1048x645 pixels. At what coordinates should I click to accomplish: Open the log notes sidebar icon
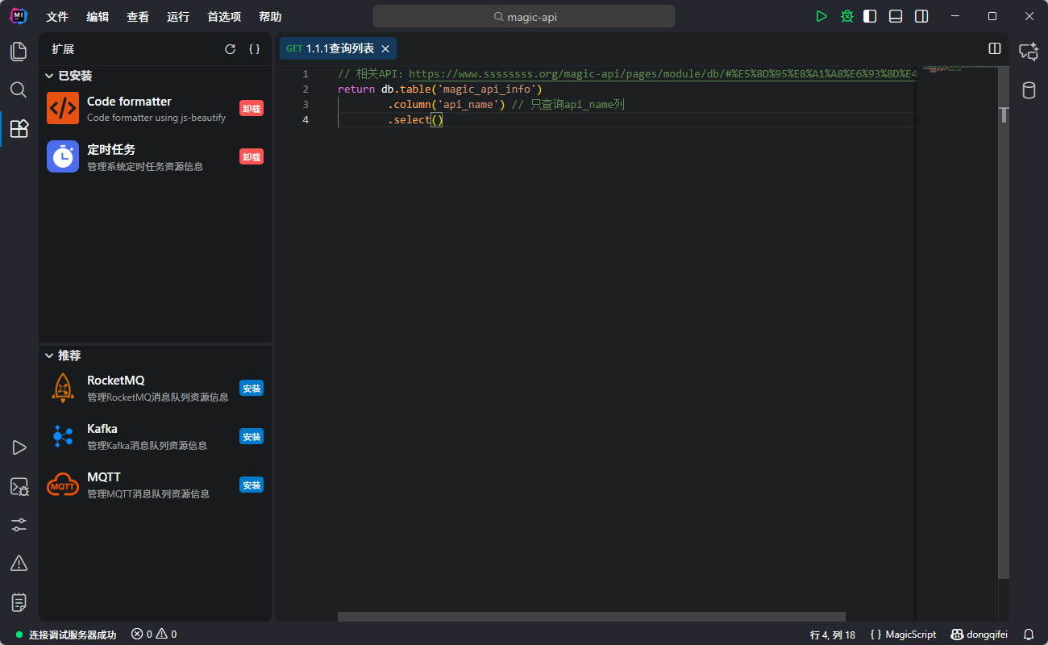coord(19,601)
